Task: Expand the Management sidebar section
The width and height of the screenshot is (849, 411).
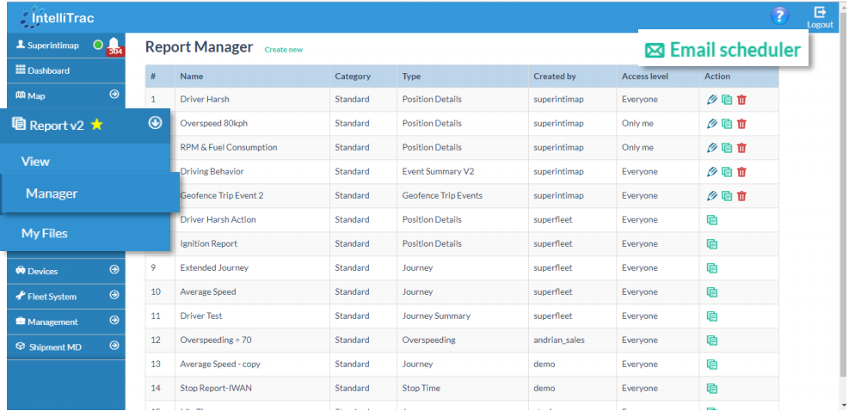Action: click(114, 321)
